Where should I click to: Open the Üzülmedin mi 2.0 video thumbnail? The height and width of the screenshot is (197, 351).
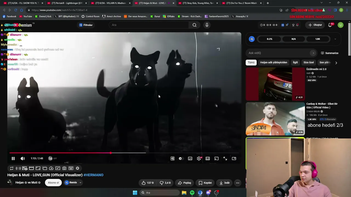(275, 84)
